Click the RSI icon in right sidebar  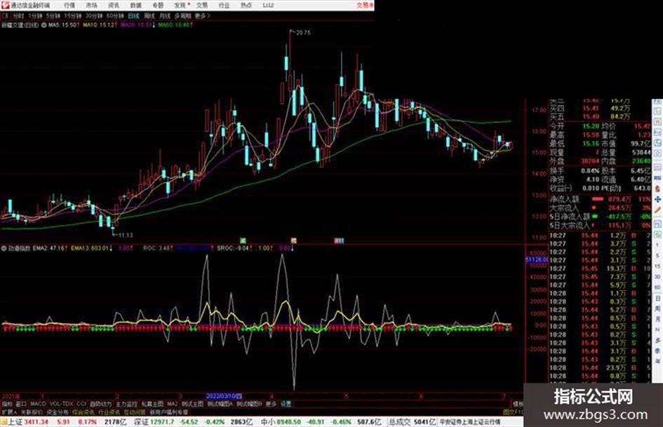click(657, 177)
